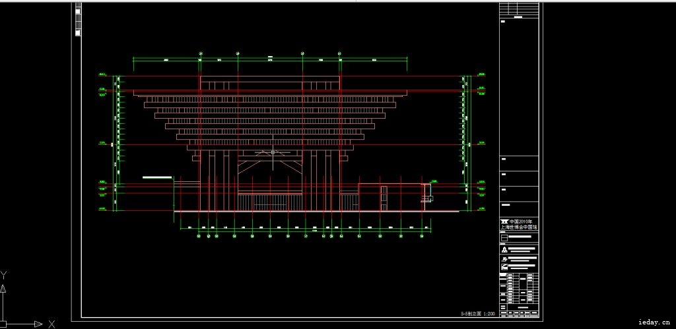Click the top-left grid axis bubble above roof
The image size is (676, 329).
200,53
